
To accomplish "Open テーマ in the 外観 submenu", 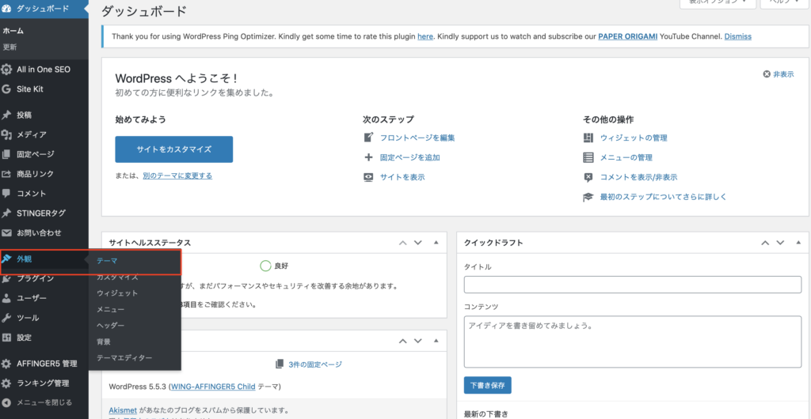I will (x=107, y=260).
